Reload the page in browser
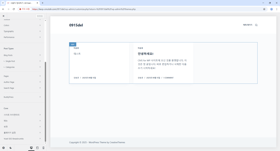The image size is (280, 151). click(x=14, y=9)
